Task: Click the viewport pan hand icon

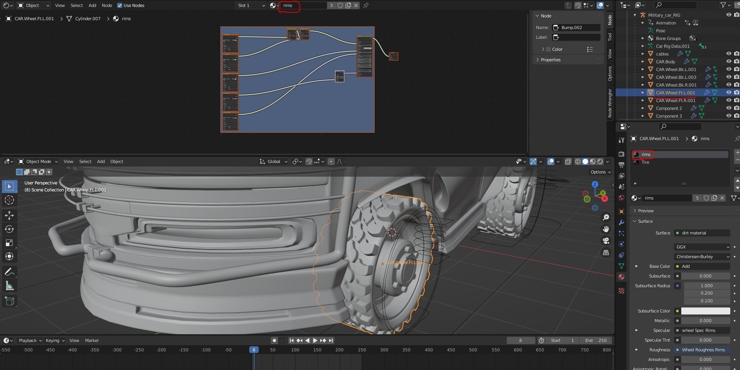Action: [x=606, y=229]
